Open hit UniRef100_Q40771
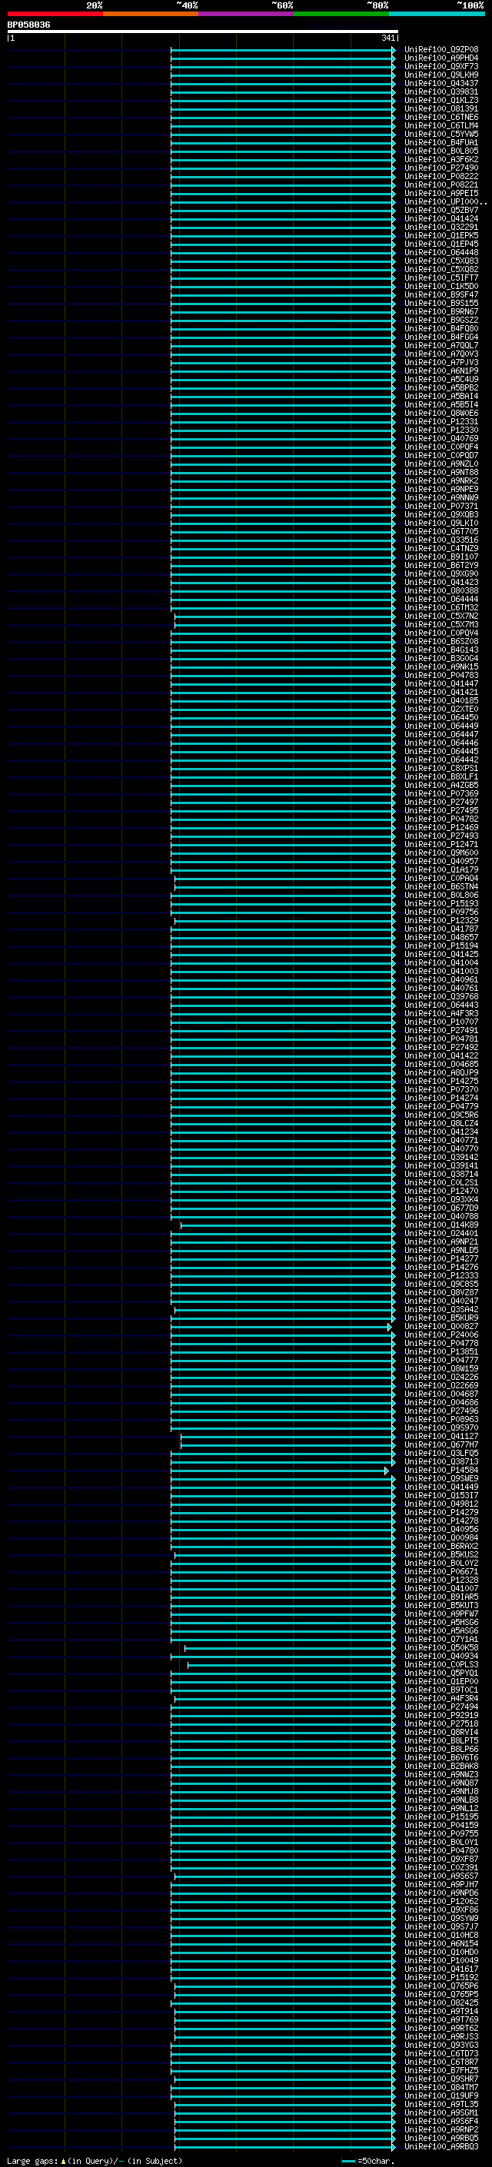 pos(440,1140)
